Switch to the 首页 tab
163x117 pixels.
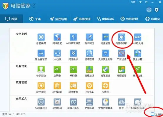point(11,19)
